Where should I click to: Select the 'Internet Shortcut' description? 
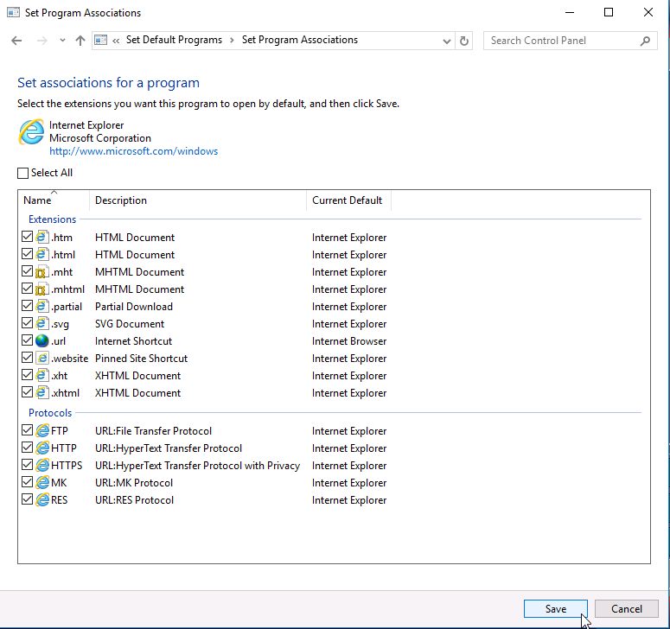(133, 341)
